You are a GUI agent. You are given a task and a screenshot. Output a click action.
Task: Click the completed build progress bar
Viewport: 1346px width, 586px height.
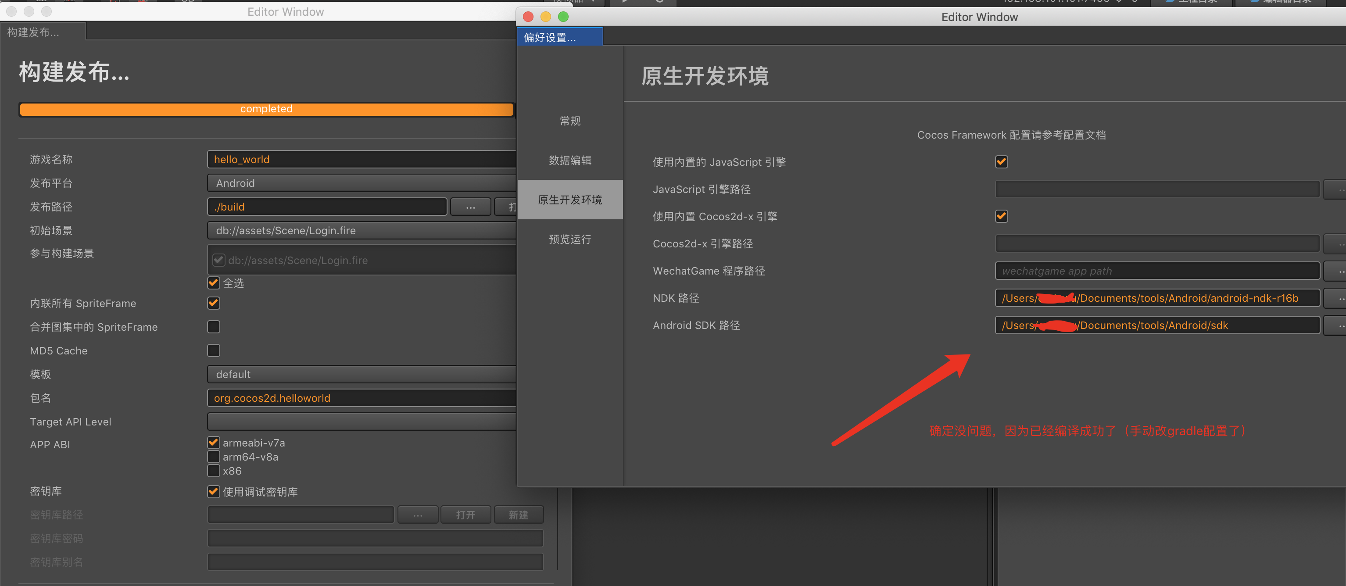click(x=266, y=109)
